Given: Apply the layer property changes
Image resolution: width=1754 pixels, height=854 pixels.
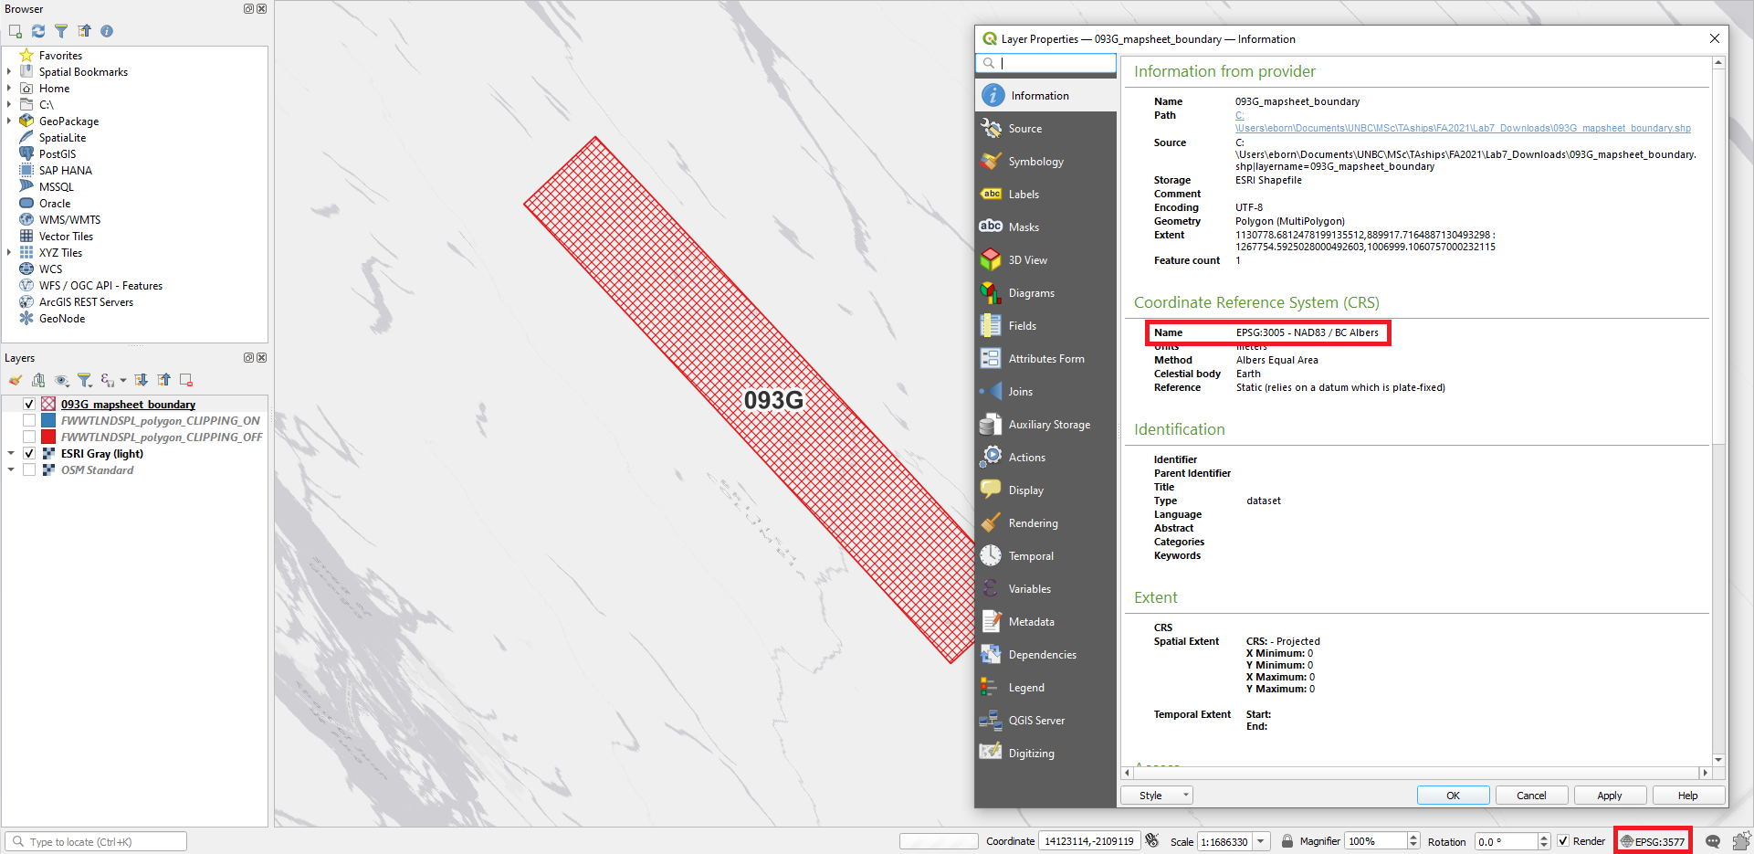Looking at the screenshot, I should tap(1610, 795).
